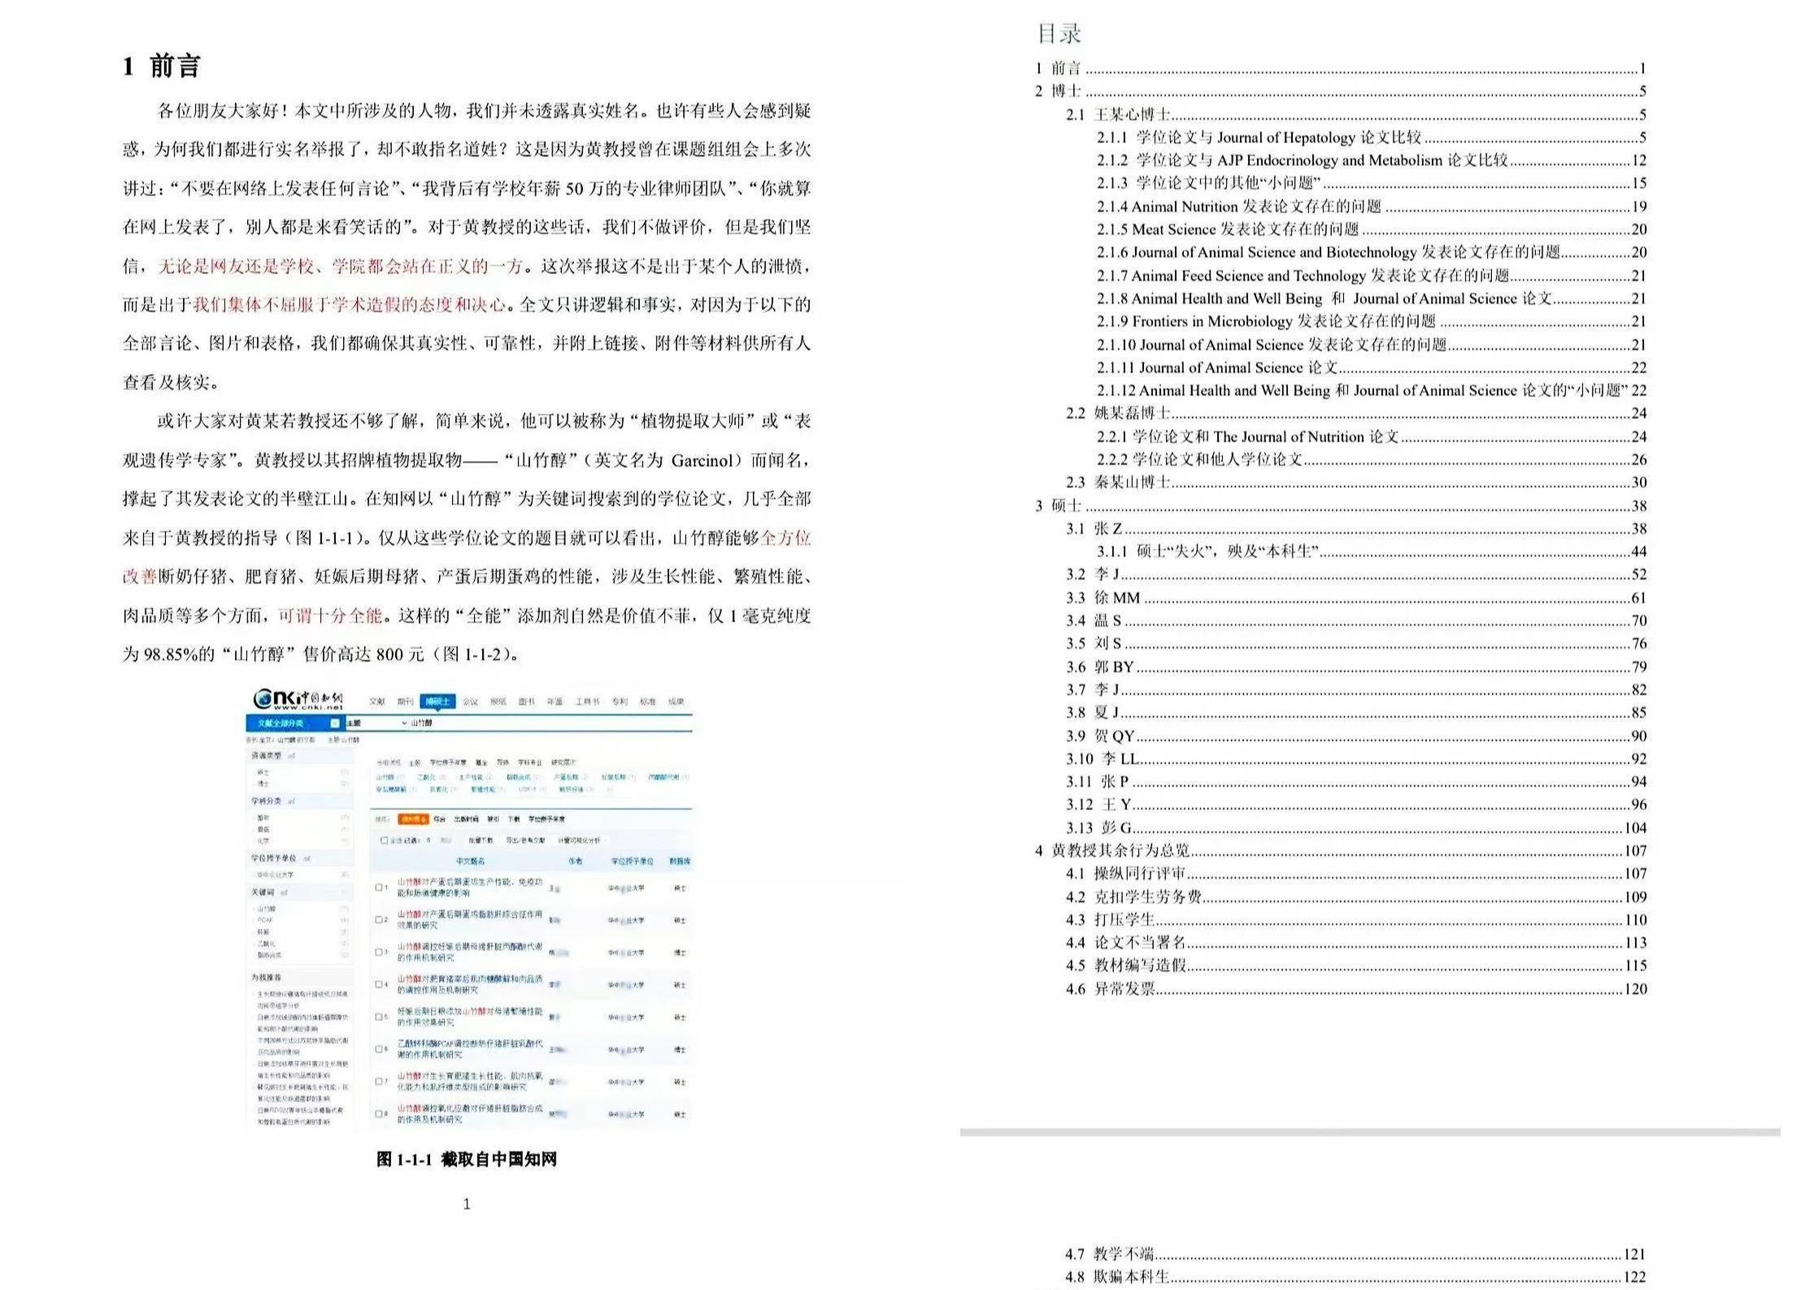Open TOC entry 3.9 贺 QY
Viewport: 1805px width, 1290px height.
[1355, 736]
